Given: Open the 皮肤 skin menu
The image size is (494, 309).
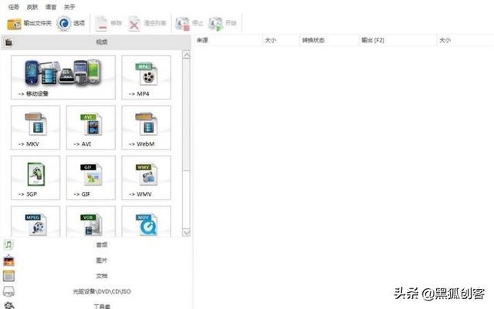Looking at the screenshot, I should coord(32,7).
